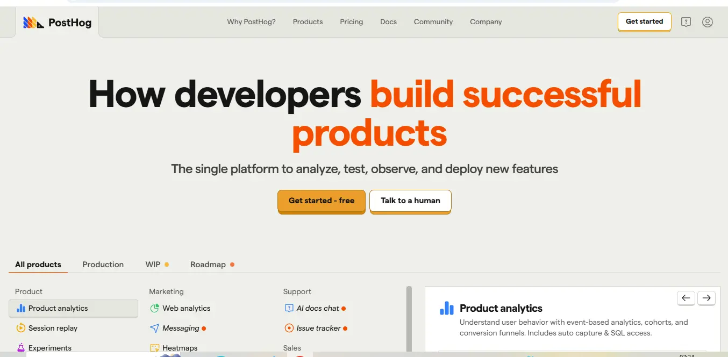Open the Community menu
728x357 pixels.
[x=433, y=22]
